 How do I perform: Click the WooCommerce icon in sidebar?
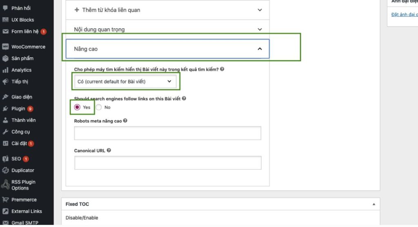(x=5, y=47)
